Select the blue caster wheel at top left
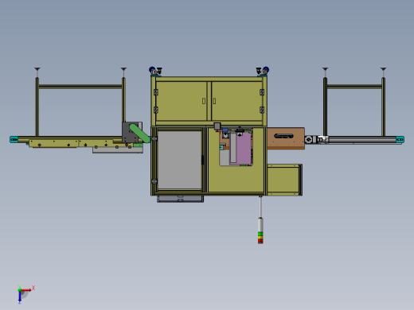 click(x=152, y=70)
